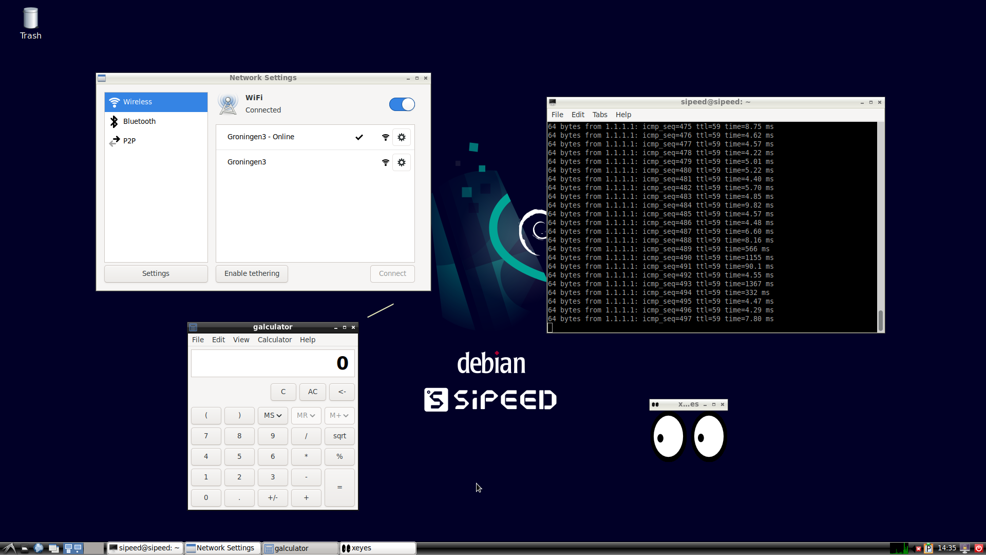Viewport: 986px width, 555px height.
Task: Click the sqrt button in galculator
Action: 339,436
